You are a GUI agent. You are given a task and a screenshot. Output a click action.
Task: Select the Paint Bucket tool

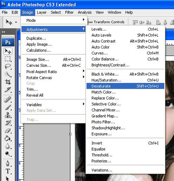8,138
